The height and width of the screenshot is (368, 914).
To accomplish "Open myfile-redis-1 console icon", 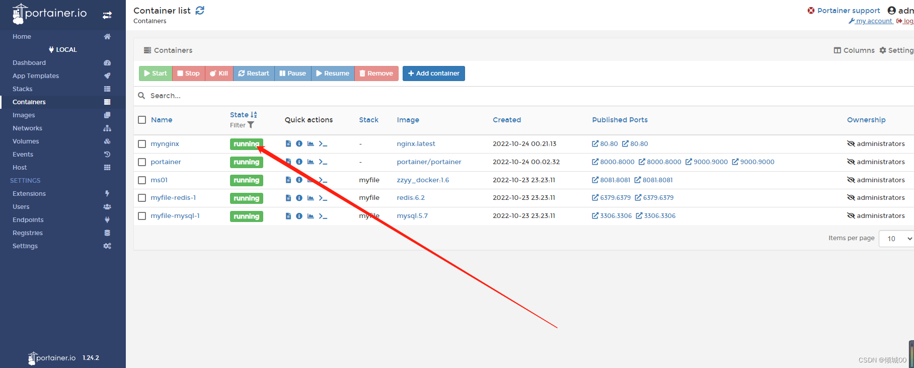I will 323,198.
